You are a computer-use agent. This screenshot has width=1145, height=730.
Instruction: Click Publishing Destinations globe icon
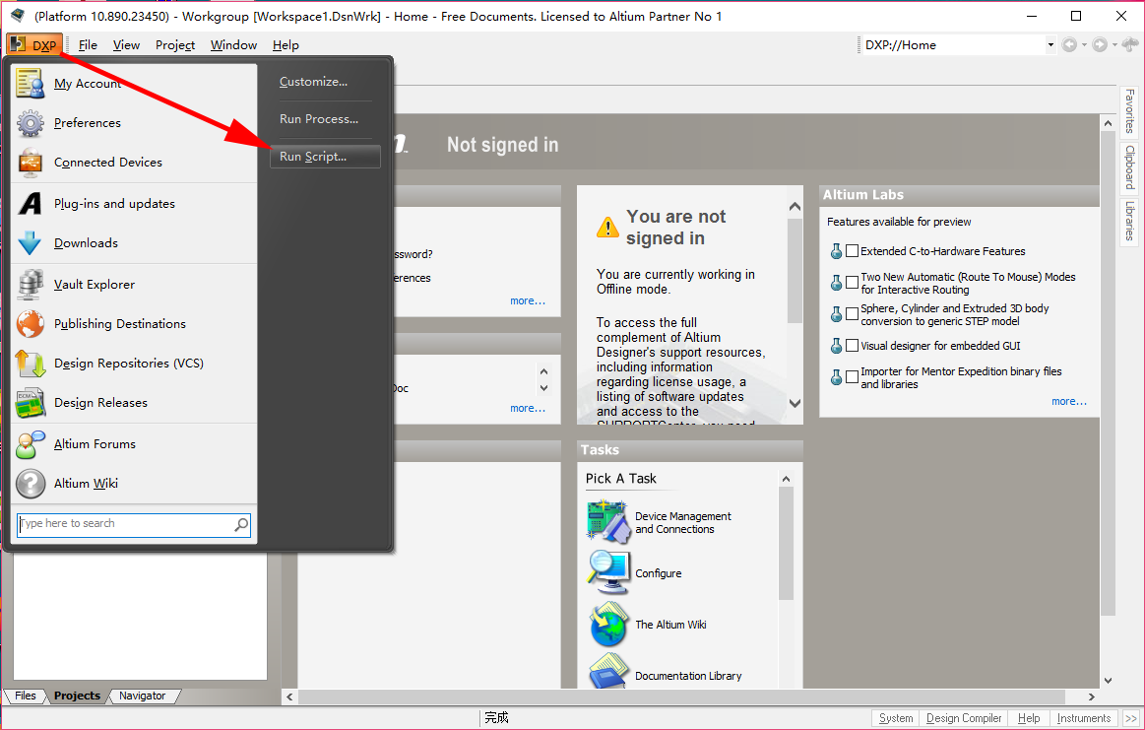[x=30, y=324]
